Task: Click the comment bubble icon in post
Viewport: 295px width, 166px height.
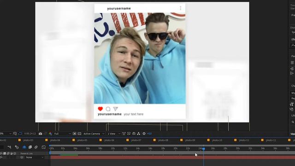Action: (x=108, y=109)
